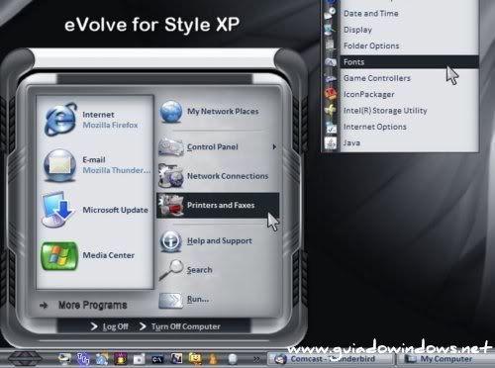
Task: Open the E-mail Mozilla Thunderbird icon
Action: (x=59, y=165)
